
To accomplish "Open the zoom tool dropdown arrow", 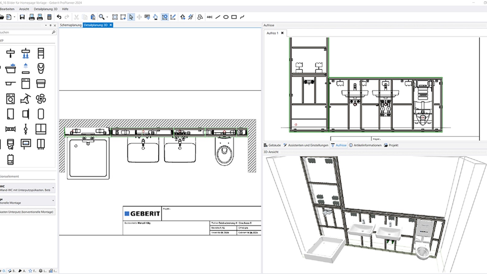I will point(107,17).
